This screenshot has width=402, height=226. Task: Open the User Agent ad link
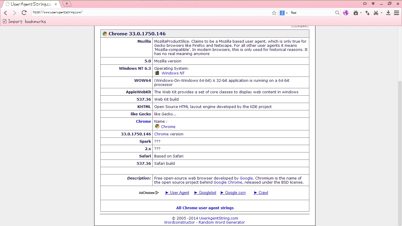(177, 193)
